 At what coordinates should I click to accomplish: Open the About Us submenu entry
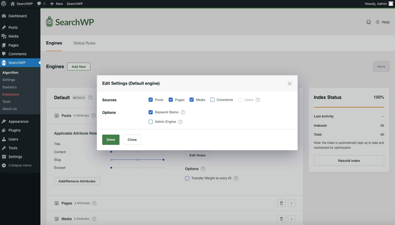(10, 109)
